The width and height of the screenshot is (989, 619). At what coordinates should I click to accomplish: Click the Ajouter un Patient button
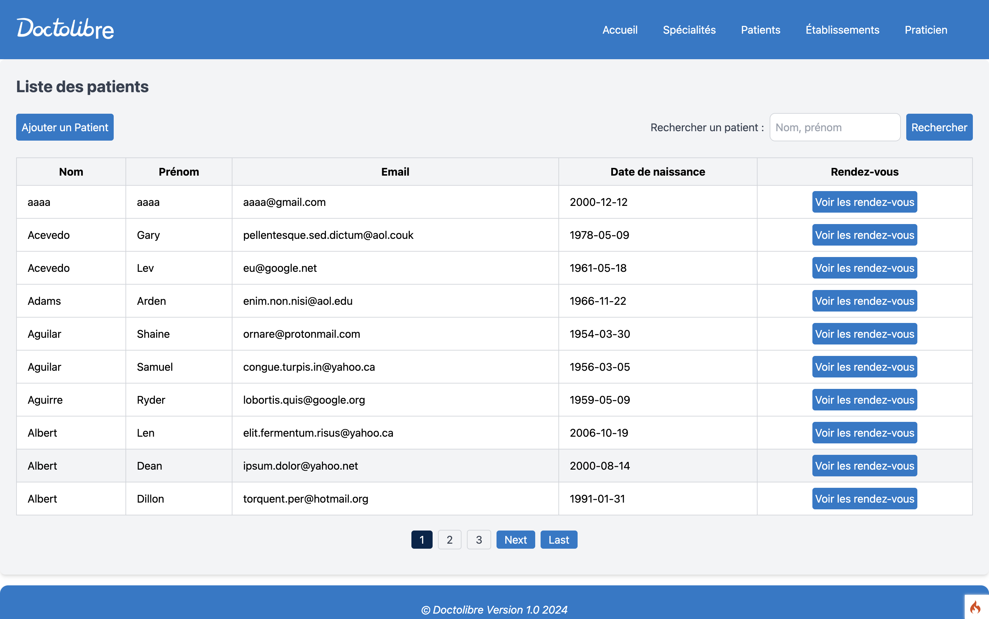pos(65,127)
